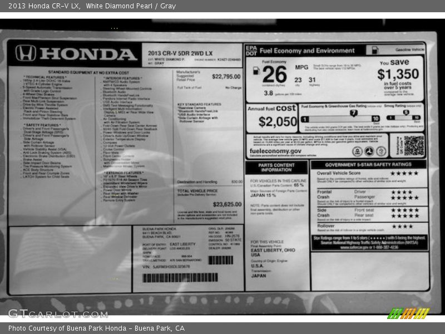Screen dimensions: 445x334
Task: Click the Rollover star rating
Action: click(x=402, y=226)
